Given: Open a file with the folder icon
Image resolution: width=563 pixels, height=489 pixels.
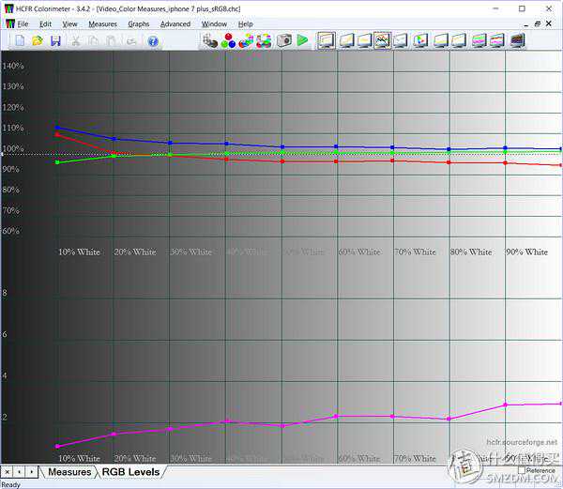Looking at the screenshot, I should pyautogui.click(x=38, y=41).
